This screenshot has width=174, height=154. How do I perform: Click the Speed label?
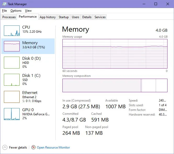(x=134, y=101)
